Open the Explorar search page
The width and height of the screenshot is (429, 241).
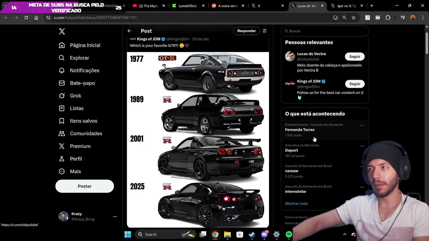tap(74, 58)
